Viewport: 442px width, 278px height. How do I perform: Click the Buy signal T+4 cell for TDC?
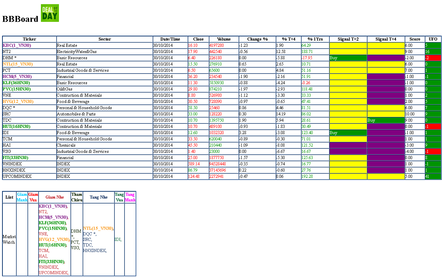pos(385,120)
